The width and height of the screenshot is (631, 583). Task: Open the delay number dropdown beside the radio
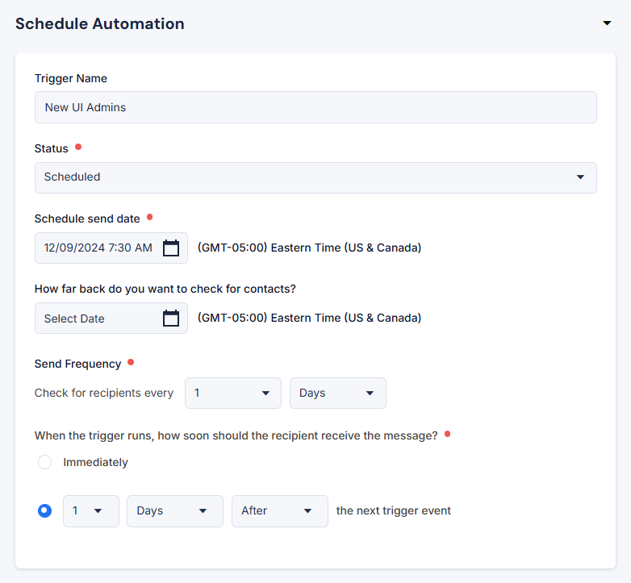pos(91,511)
